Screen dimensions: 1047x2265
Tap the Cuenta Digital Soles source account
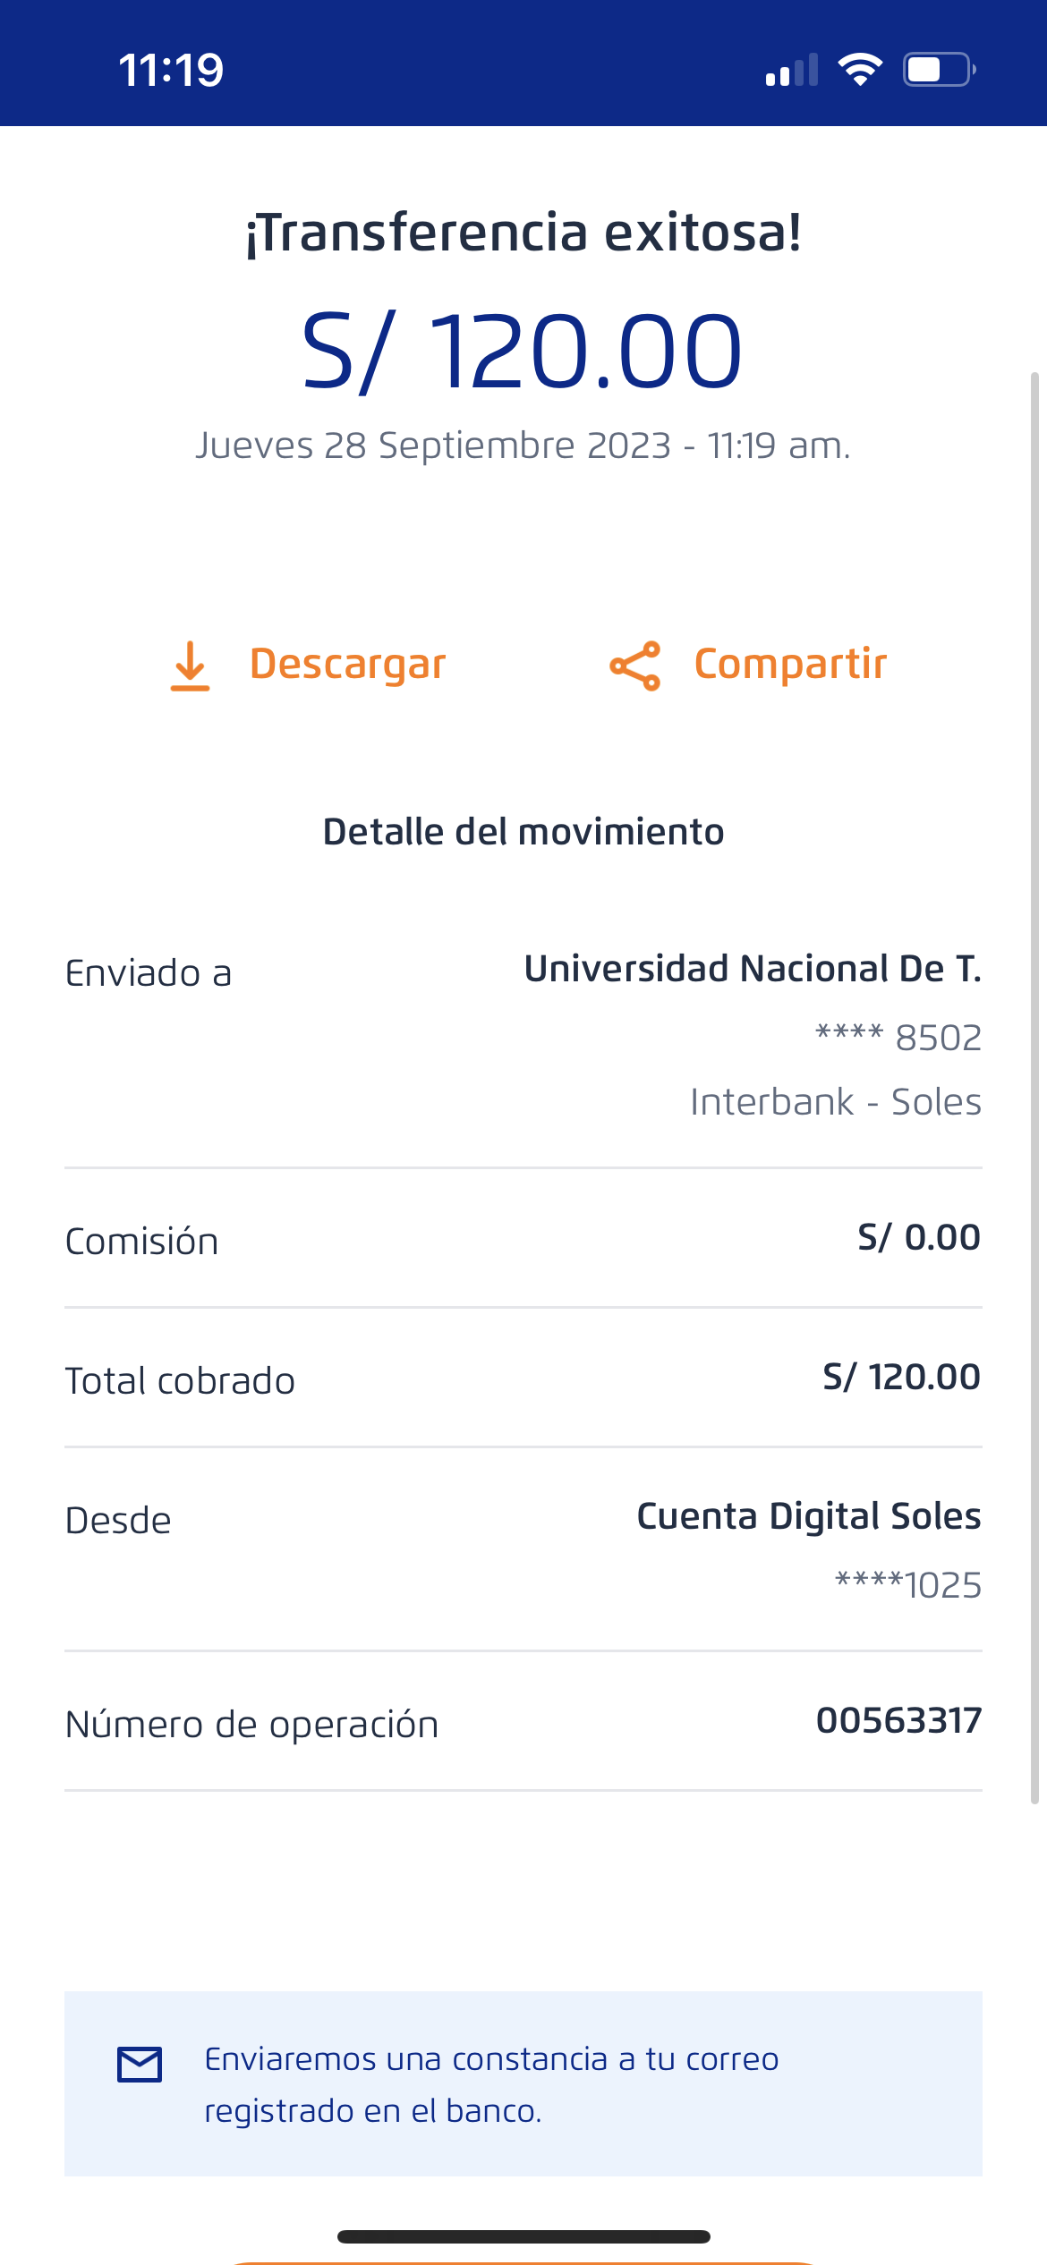(x=808, y=1516)
